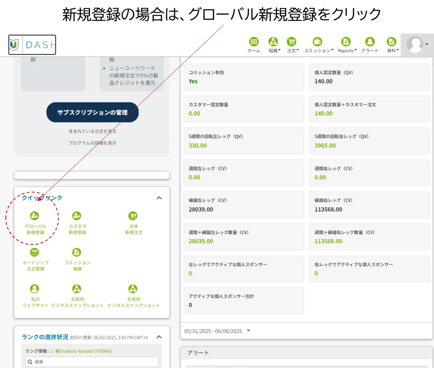Click the 繰越右レッグ (CV) 113568.00 value
434x368 pixels.
click(328, 209)
